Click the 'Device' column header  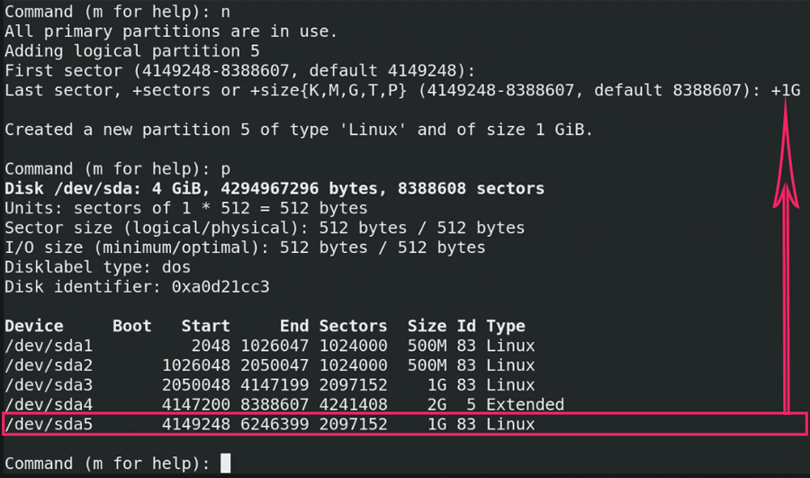point(34,326)
